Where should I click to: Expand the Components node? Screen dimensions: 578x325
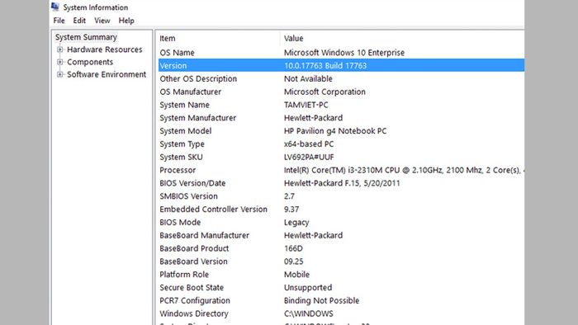click(59, 62)
